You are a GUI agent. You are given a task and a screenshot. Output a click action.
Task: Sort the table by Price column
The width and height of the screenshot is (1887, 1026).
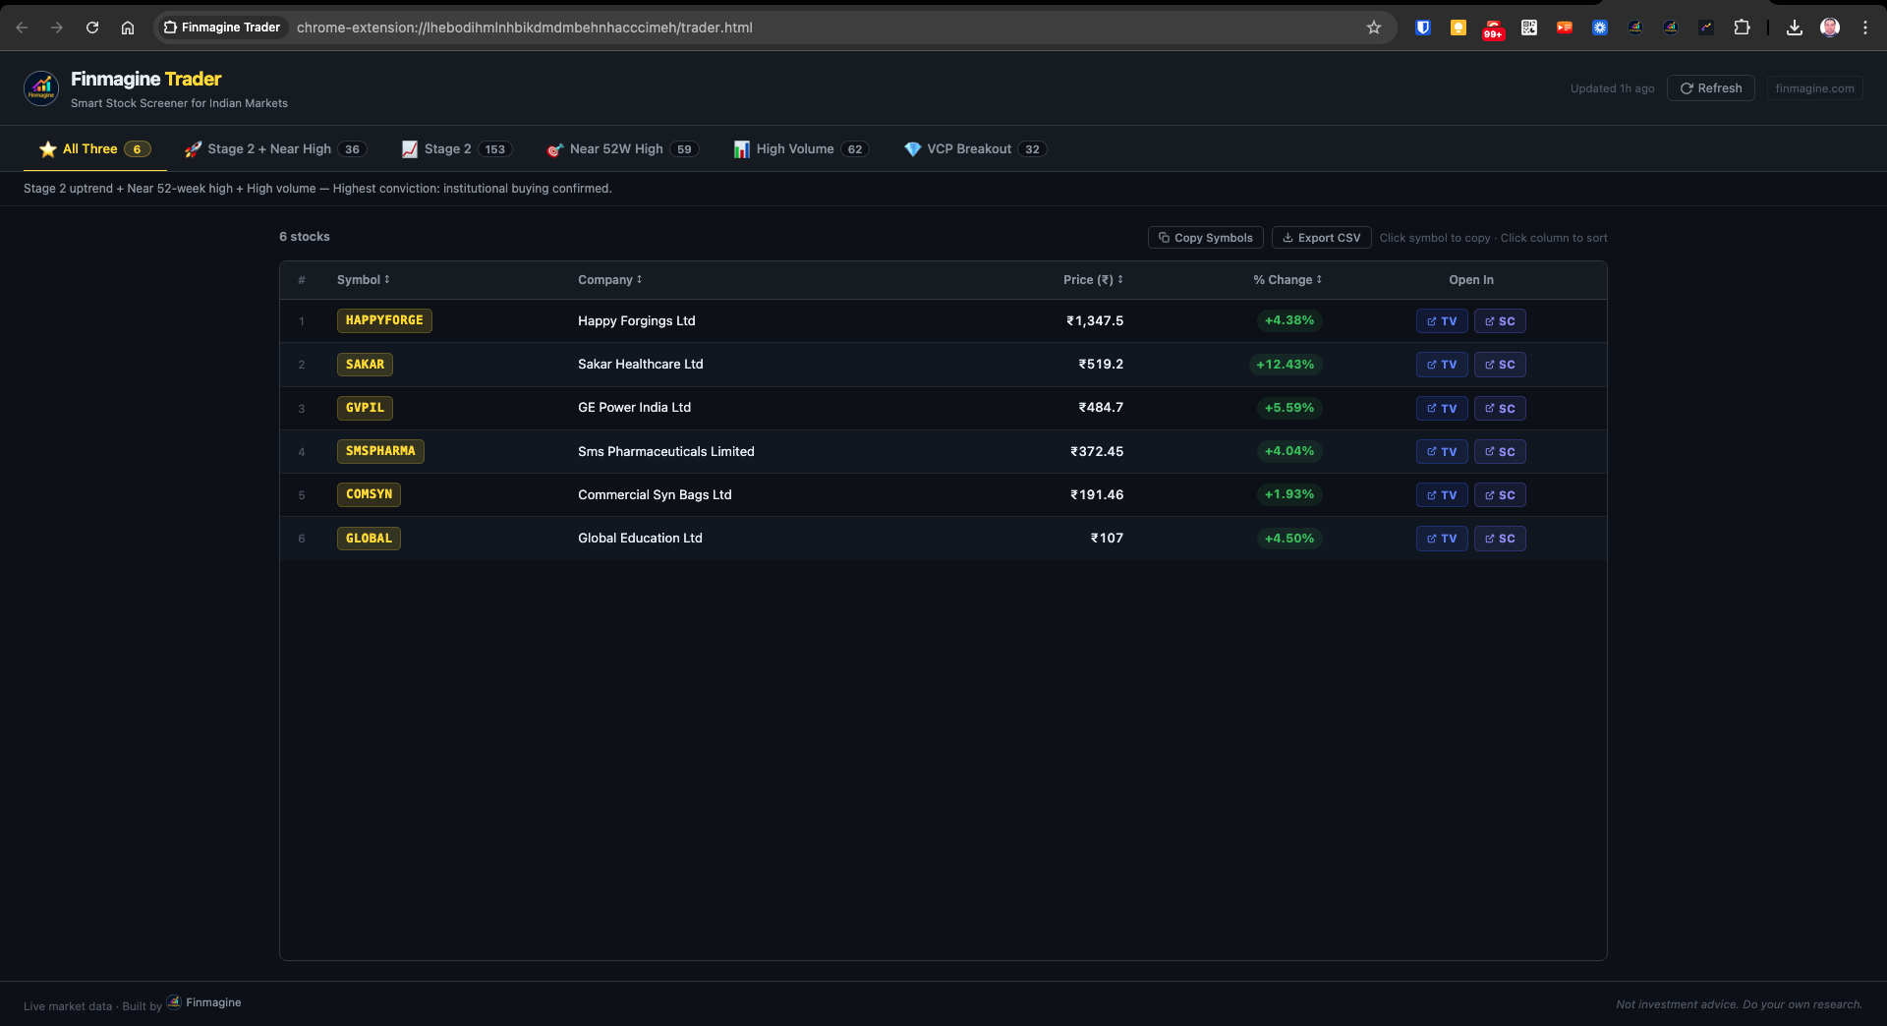click(1092, 280)
